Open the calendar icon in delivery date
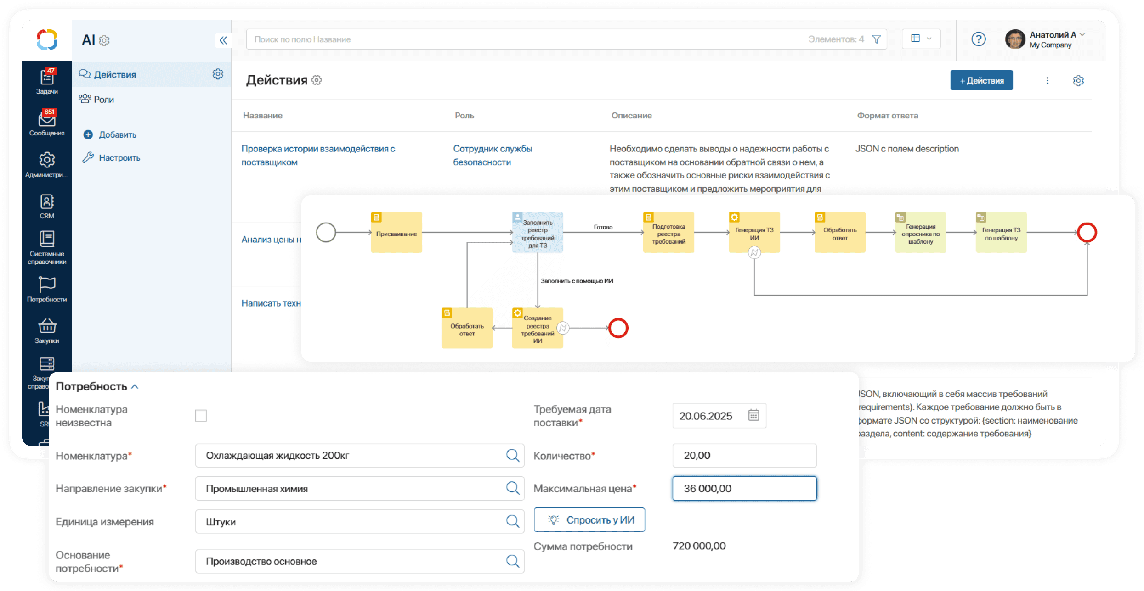1144x591 pixels. (753, 415)
